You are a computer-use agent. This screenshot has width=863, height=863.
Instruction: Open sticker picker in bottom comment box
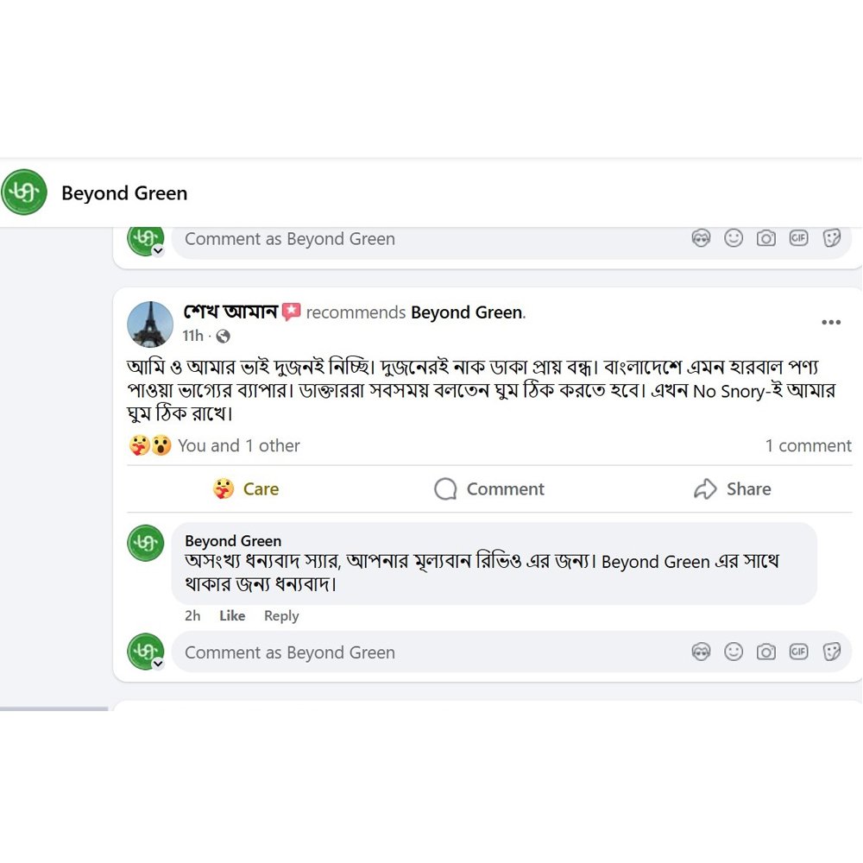(831, 652)
